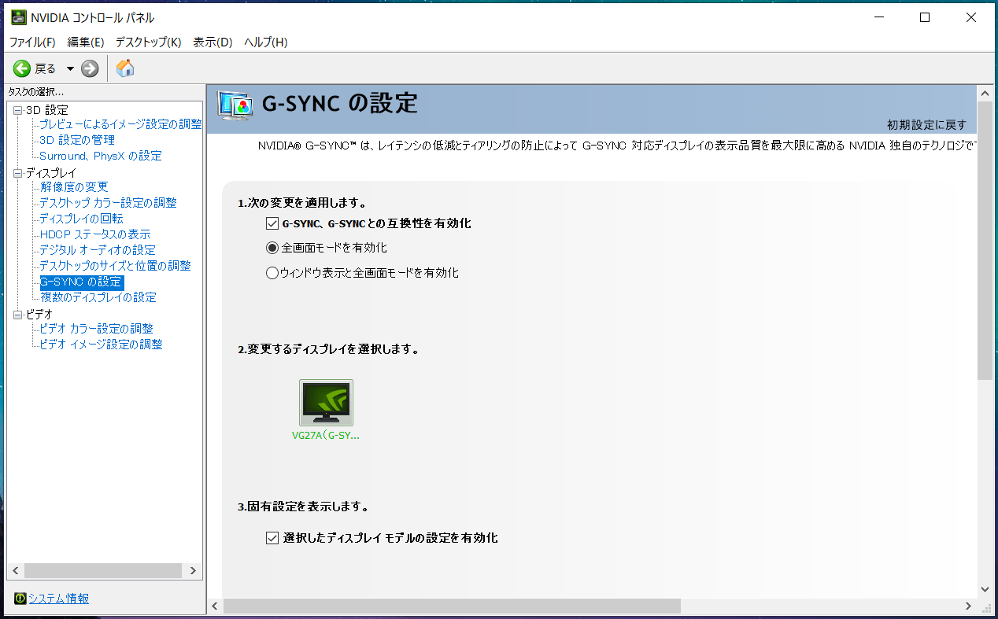Select the VG27A display thumbnail

326,403
